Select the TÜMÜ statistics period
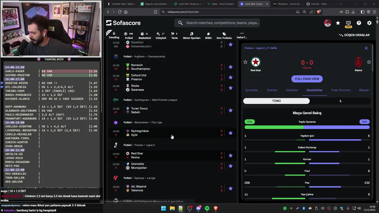This screenshot has width=379, height=213. point(276,101)
